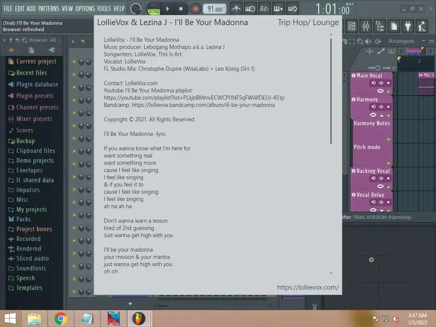Toggle the blend recording (overdub) icon
Screen dimensions: 436x327
pos(278,9)
